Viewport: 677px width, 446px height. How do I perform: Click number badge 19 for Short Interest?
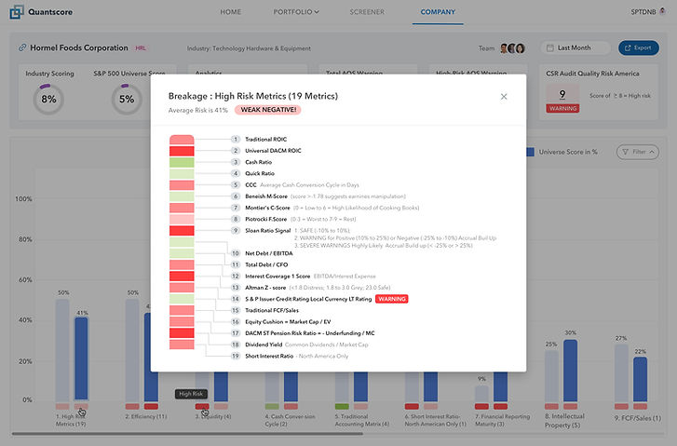pyautogui.click(x=236, y=357)
